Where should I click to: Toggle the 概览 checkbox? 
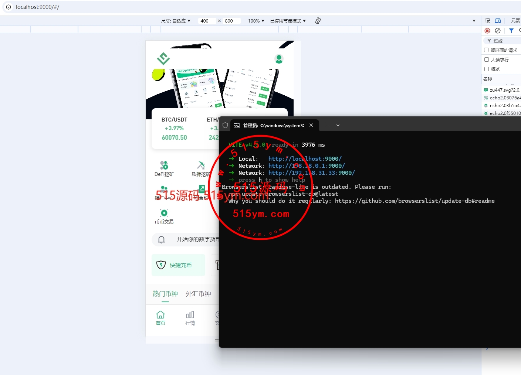point(487,69)
